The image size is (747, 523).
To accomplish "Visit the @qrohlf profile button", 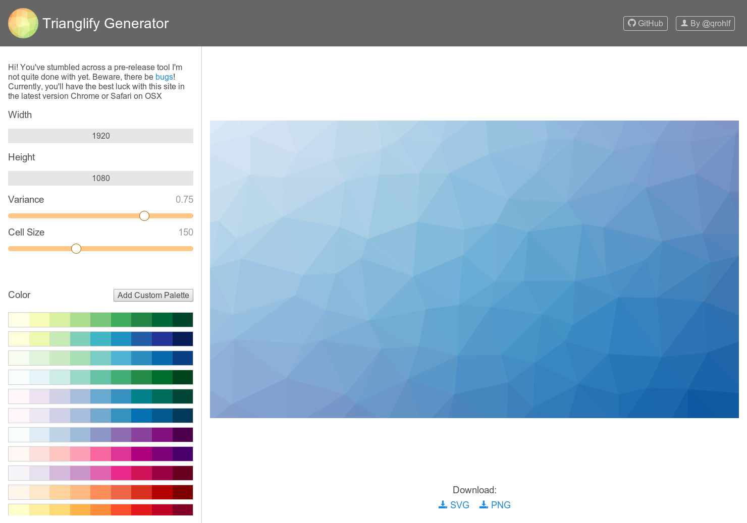I will pos(705,23).
